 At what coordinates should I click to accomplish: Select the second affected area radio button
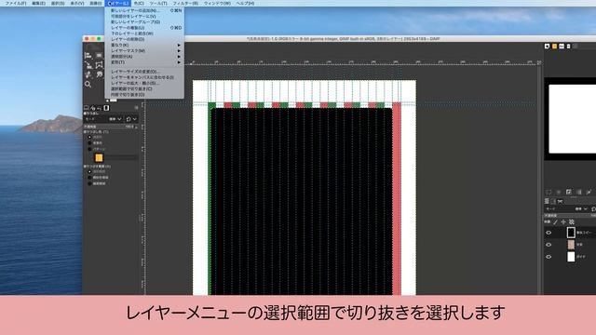[89, 178]
